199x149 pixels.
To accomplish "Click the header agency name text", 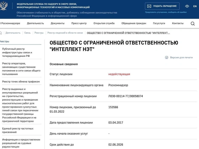I will [x=53, y=6].
